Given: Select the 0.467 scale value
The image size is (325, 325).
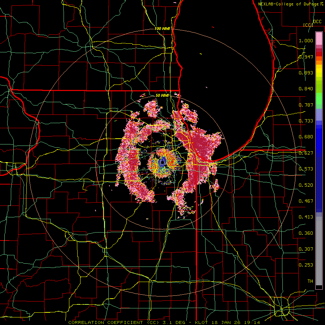Looking at the screenshot, I should [306, 201].
